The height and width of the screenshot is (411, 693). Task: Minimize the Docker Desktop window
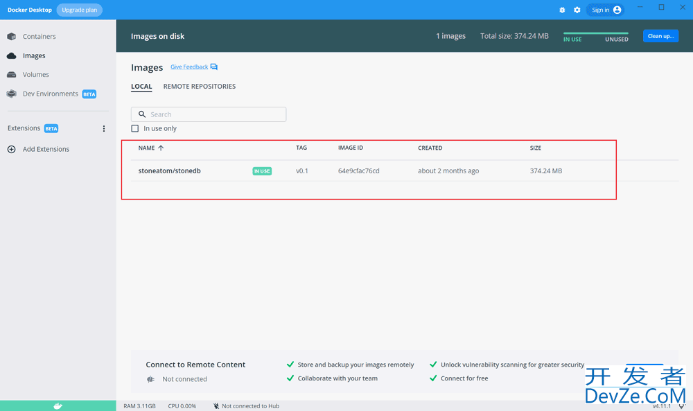click(x=640, y=7)
